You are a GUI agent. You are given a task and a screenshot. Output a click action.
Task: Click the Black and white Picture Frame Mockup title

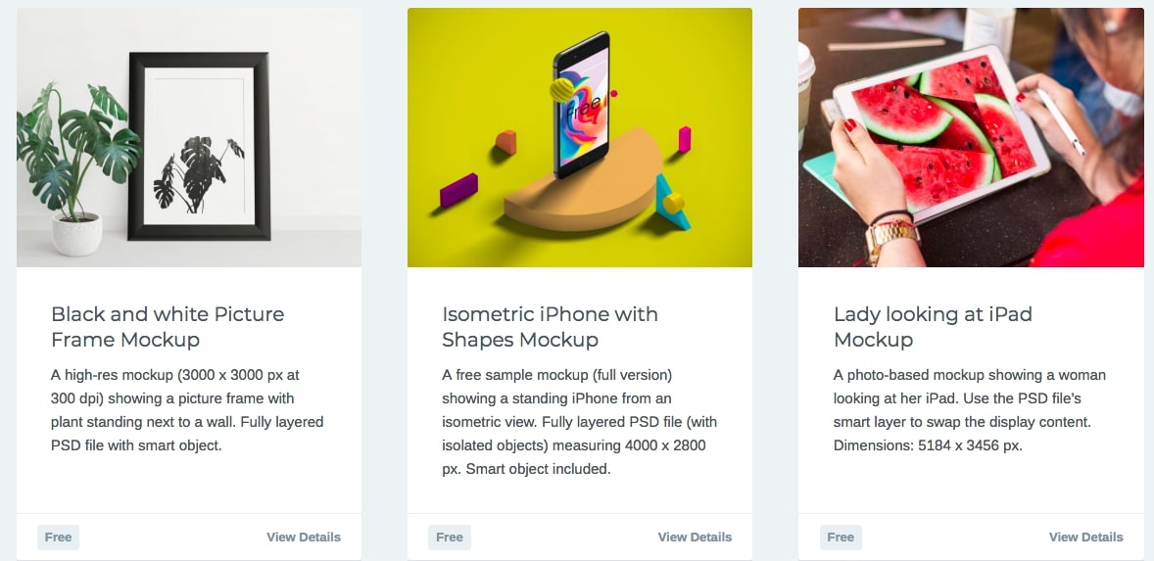click(x=168, y=327)
